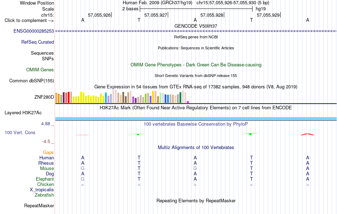The height and width of the screenshot is (214, 337).
Task: Click the Gaps row label
Action: click(48, 152)
